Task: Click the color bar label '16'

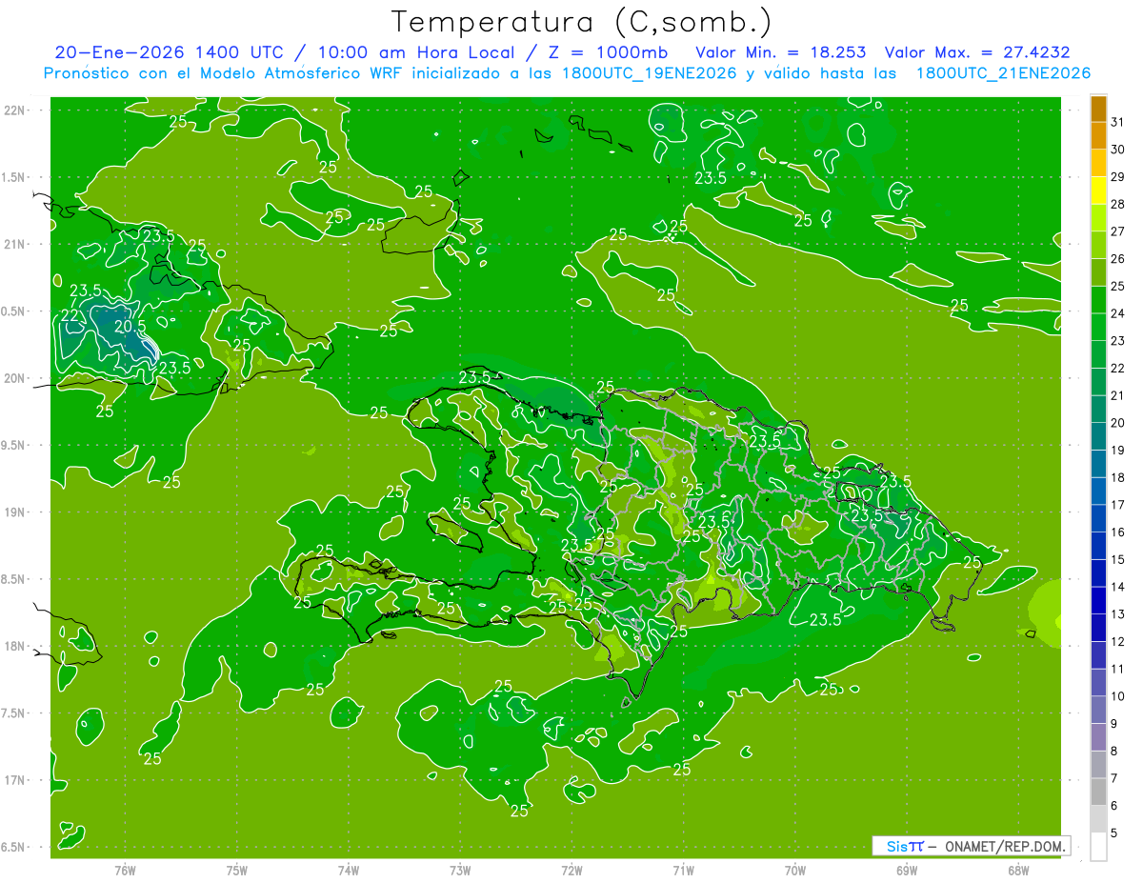Action: click(1118, 532)
